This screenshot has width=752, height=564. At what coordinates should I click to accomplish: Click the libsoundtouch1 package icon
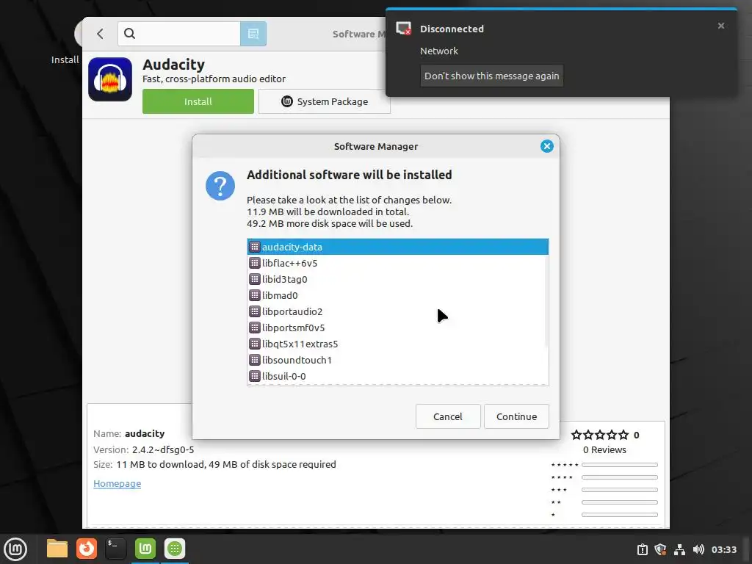(255, 360)
